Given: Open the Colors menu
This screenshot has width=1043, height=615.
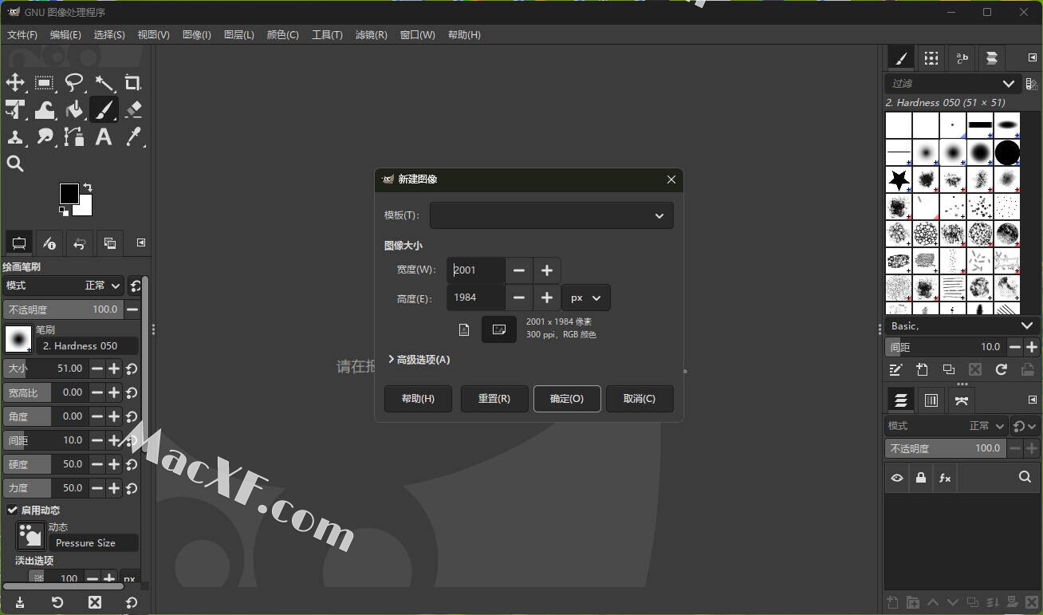Looking at the screenshot, I should (282, 35).
